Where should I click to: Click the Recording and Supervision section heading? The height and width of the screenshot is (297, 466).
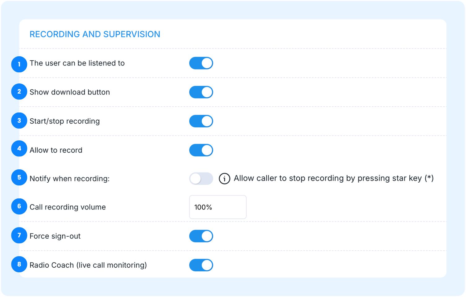[x=95, y=34]
